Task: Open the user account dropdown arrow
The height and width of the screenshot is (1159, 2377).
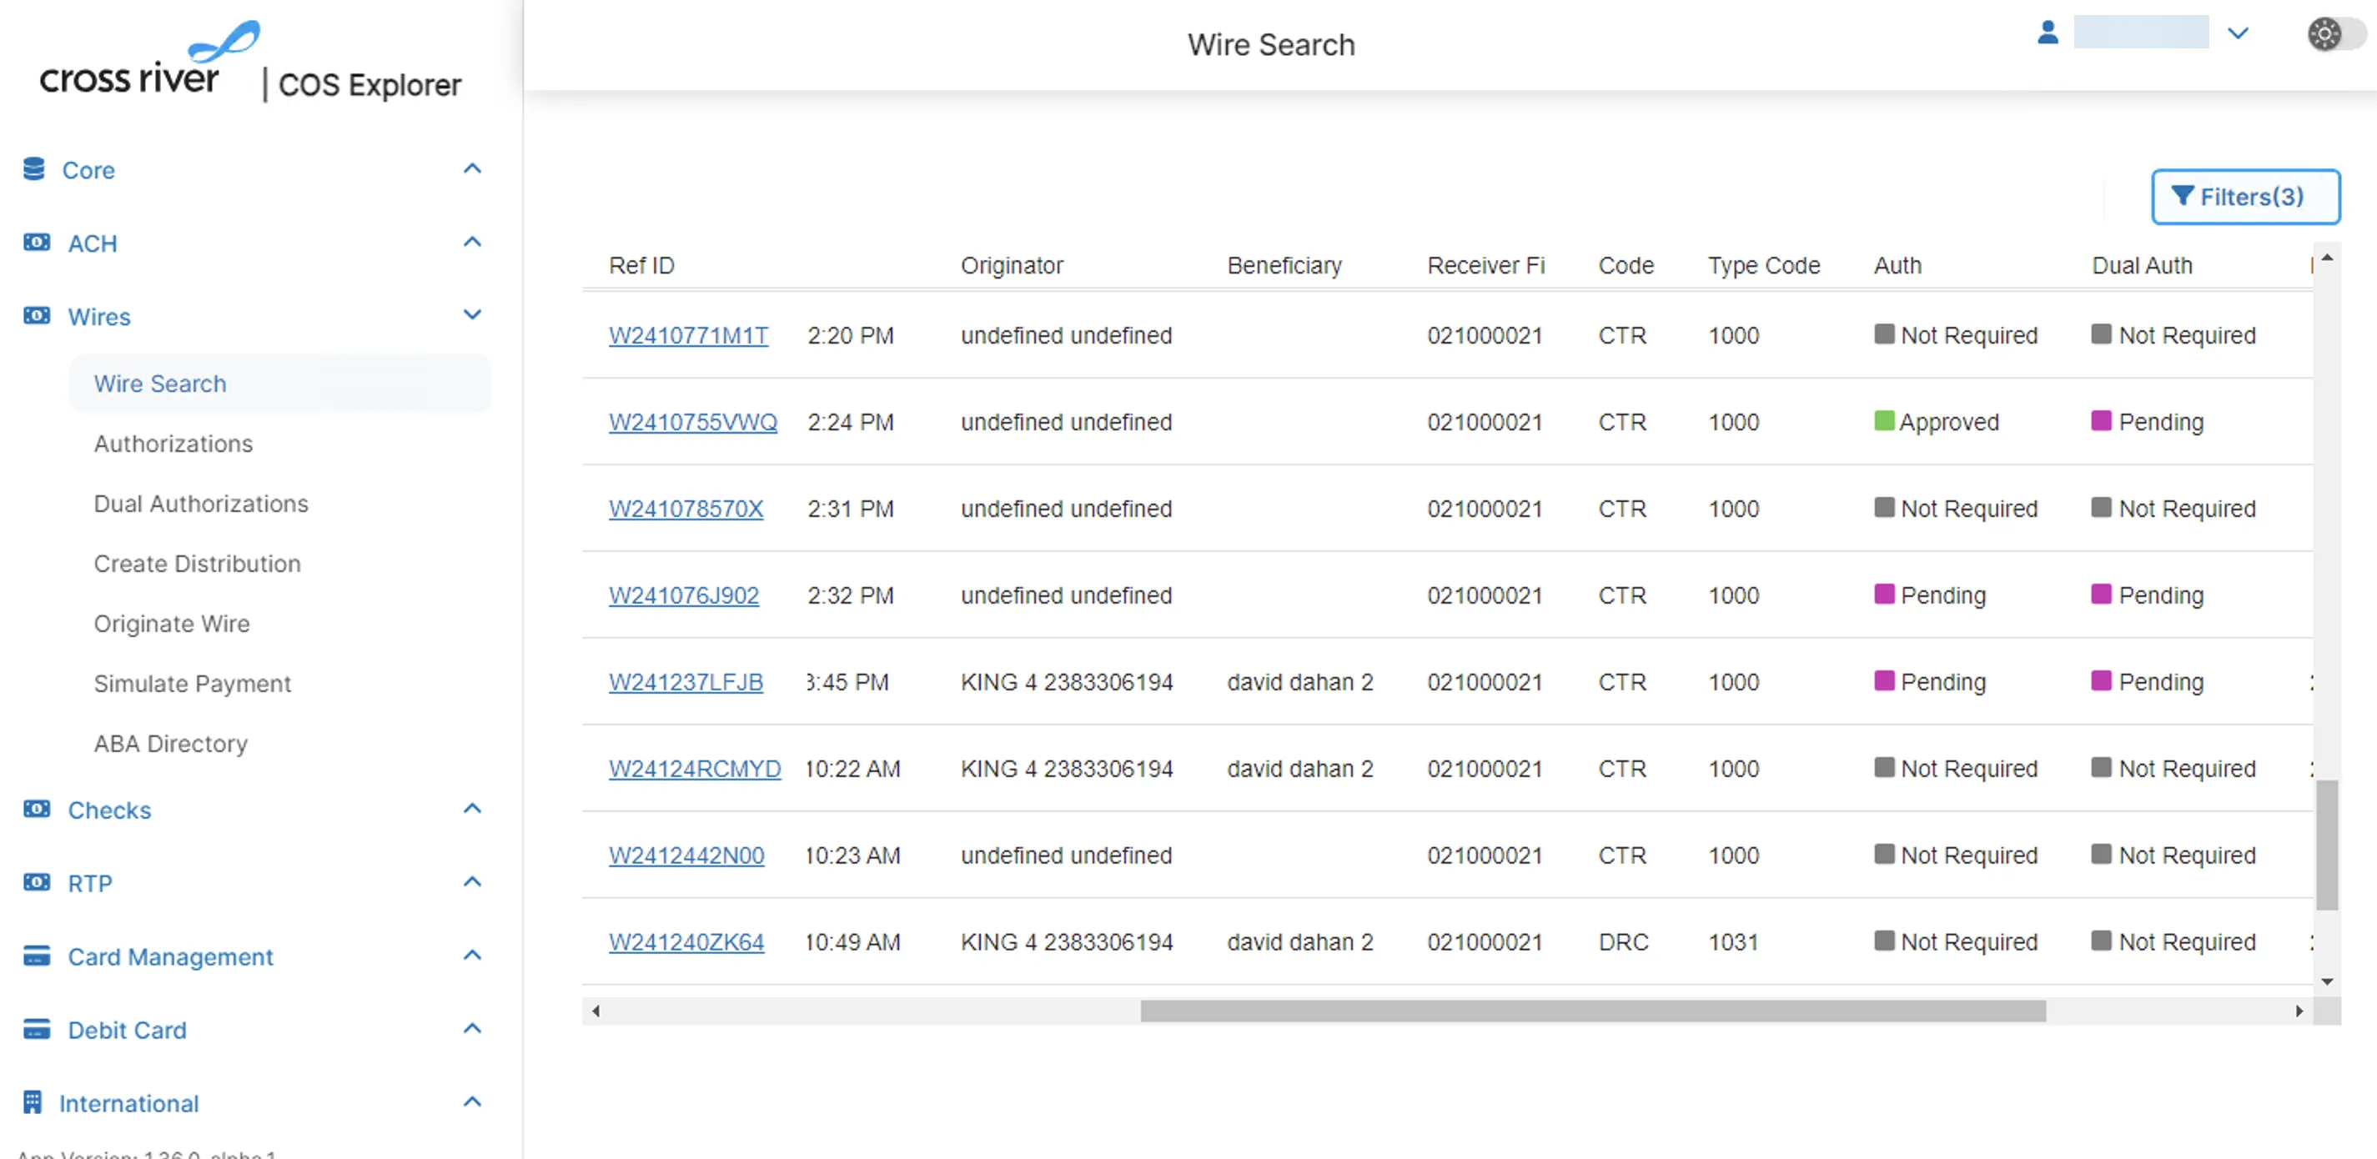Action: tap(2238, 34)
